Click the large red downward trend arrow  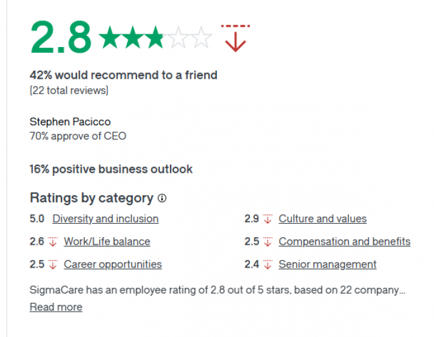coord(236,38)
